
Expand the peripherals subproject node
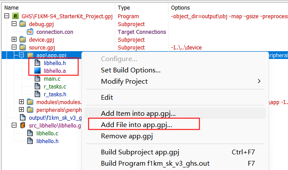pyautogui.click(x=21, y=110)
